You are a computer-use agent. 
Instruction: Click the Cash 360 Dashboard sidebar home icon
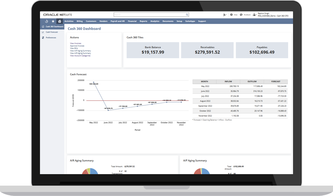(43, 27)
